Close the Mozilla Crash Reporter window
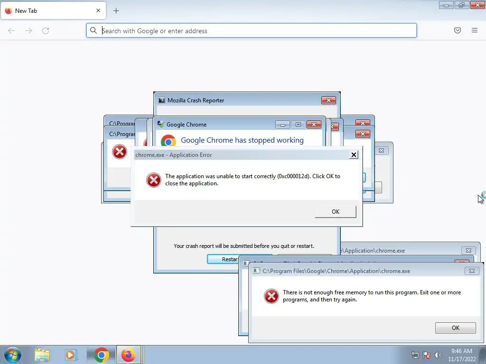Viewport: 486px width, 364px height. point(328,100)
